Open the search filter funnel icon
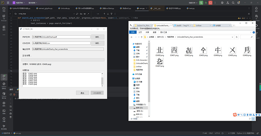This screenshot has height=136, width=261. click(111, 14)
